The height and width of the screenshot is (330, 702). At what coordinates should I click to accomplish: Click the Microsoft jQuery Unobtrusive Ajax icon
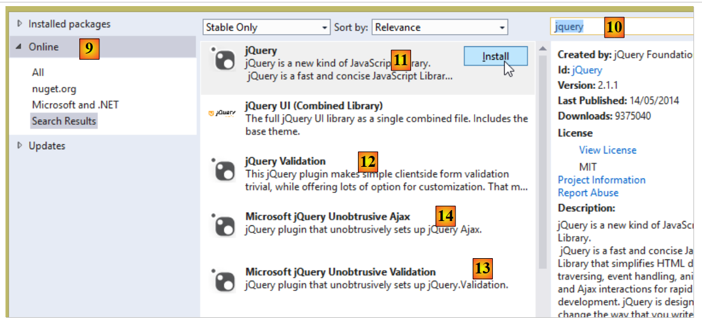pyautogui.click(x=223, y=225)
